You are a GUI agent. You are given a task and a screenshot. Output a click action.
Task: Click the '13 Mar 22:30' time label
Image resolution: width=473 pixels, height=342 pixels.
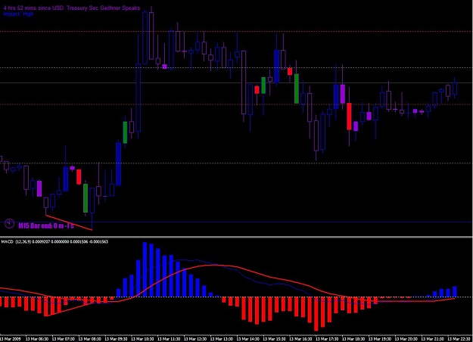459,339
